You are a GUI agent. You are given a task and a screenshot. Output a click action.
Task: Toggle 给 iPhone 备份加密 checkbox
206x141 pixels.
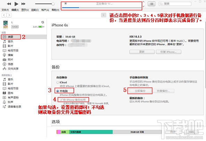pos(61,100)
